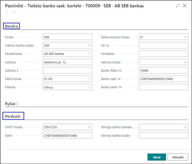The height and width of the screenshot is (164, 192).
Task: Click the Valiutos kodas label
Action: tap(111, 62)
